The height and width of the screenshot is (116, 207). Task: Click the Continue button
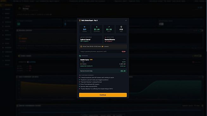[103, 95]
